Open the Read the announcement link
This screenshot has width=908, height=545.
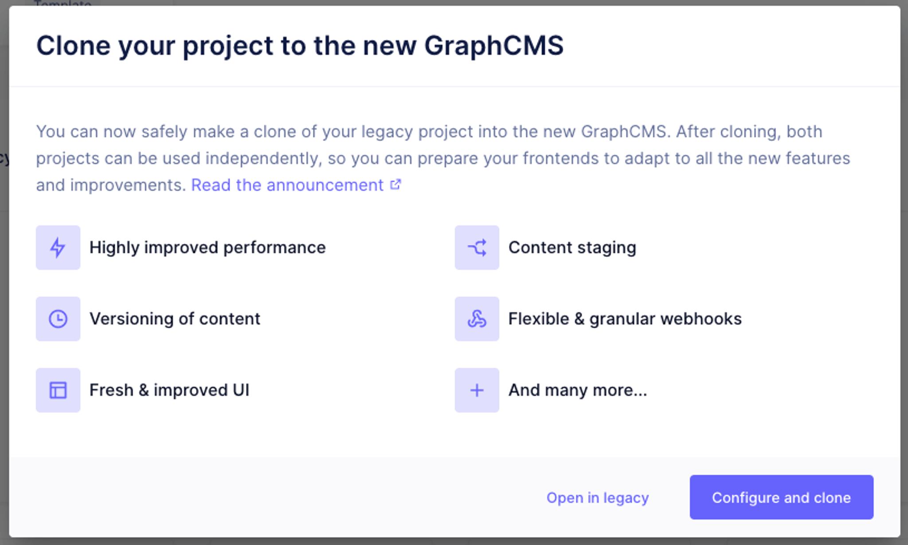(287, 185)
